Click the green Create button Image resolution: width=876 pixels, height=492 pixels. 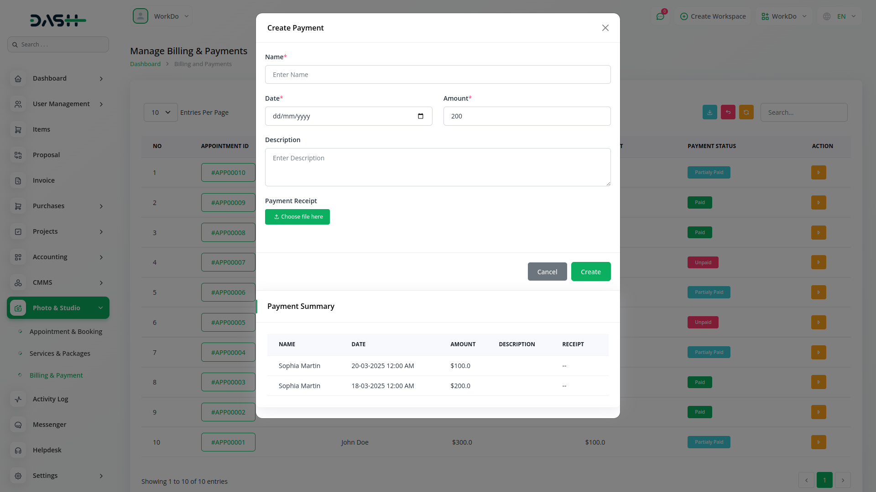point(590,272)
